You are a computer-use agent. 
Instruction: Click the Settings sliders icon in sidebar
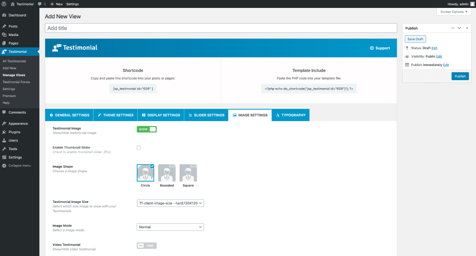pos(4,157)
